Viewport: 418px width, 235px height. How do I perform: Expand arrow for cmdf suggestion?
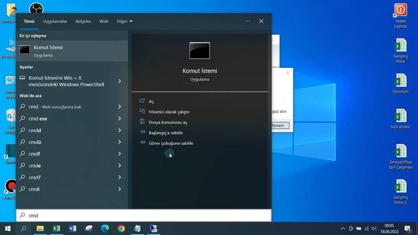(x=120, y=153)
